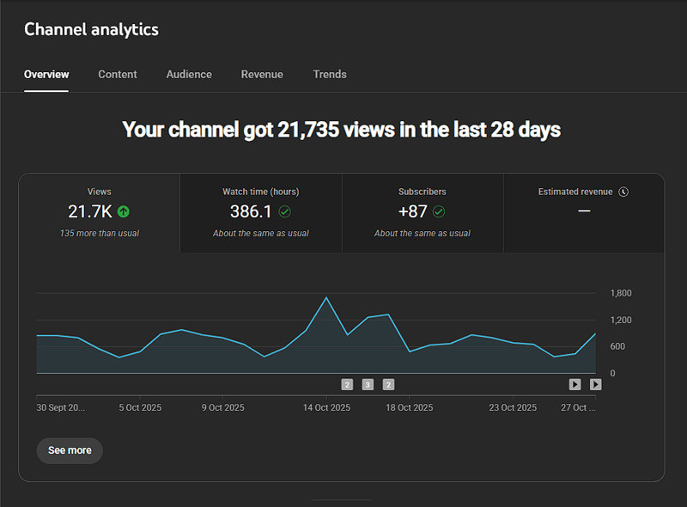
Task: Click the last video marker labeled 2
Action: [388, 384]
